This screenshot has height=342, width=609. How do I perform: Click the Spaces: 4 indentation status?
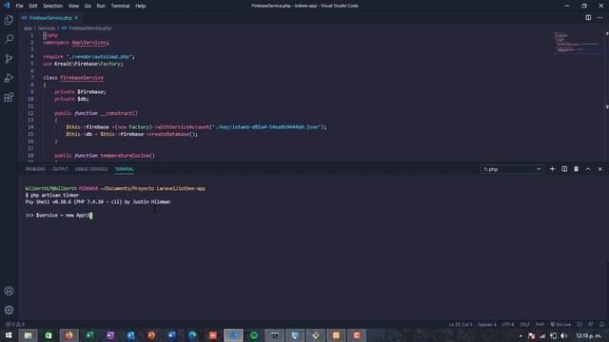click(487, 324)
